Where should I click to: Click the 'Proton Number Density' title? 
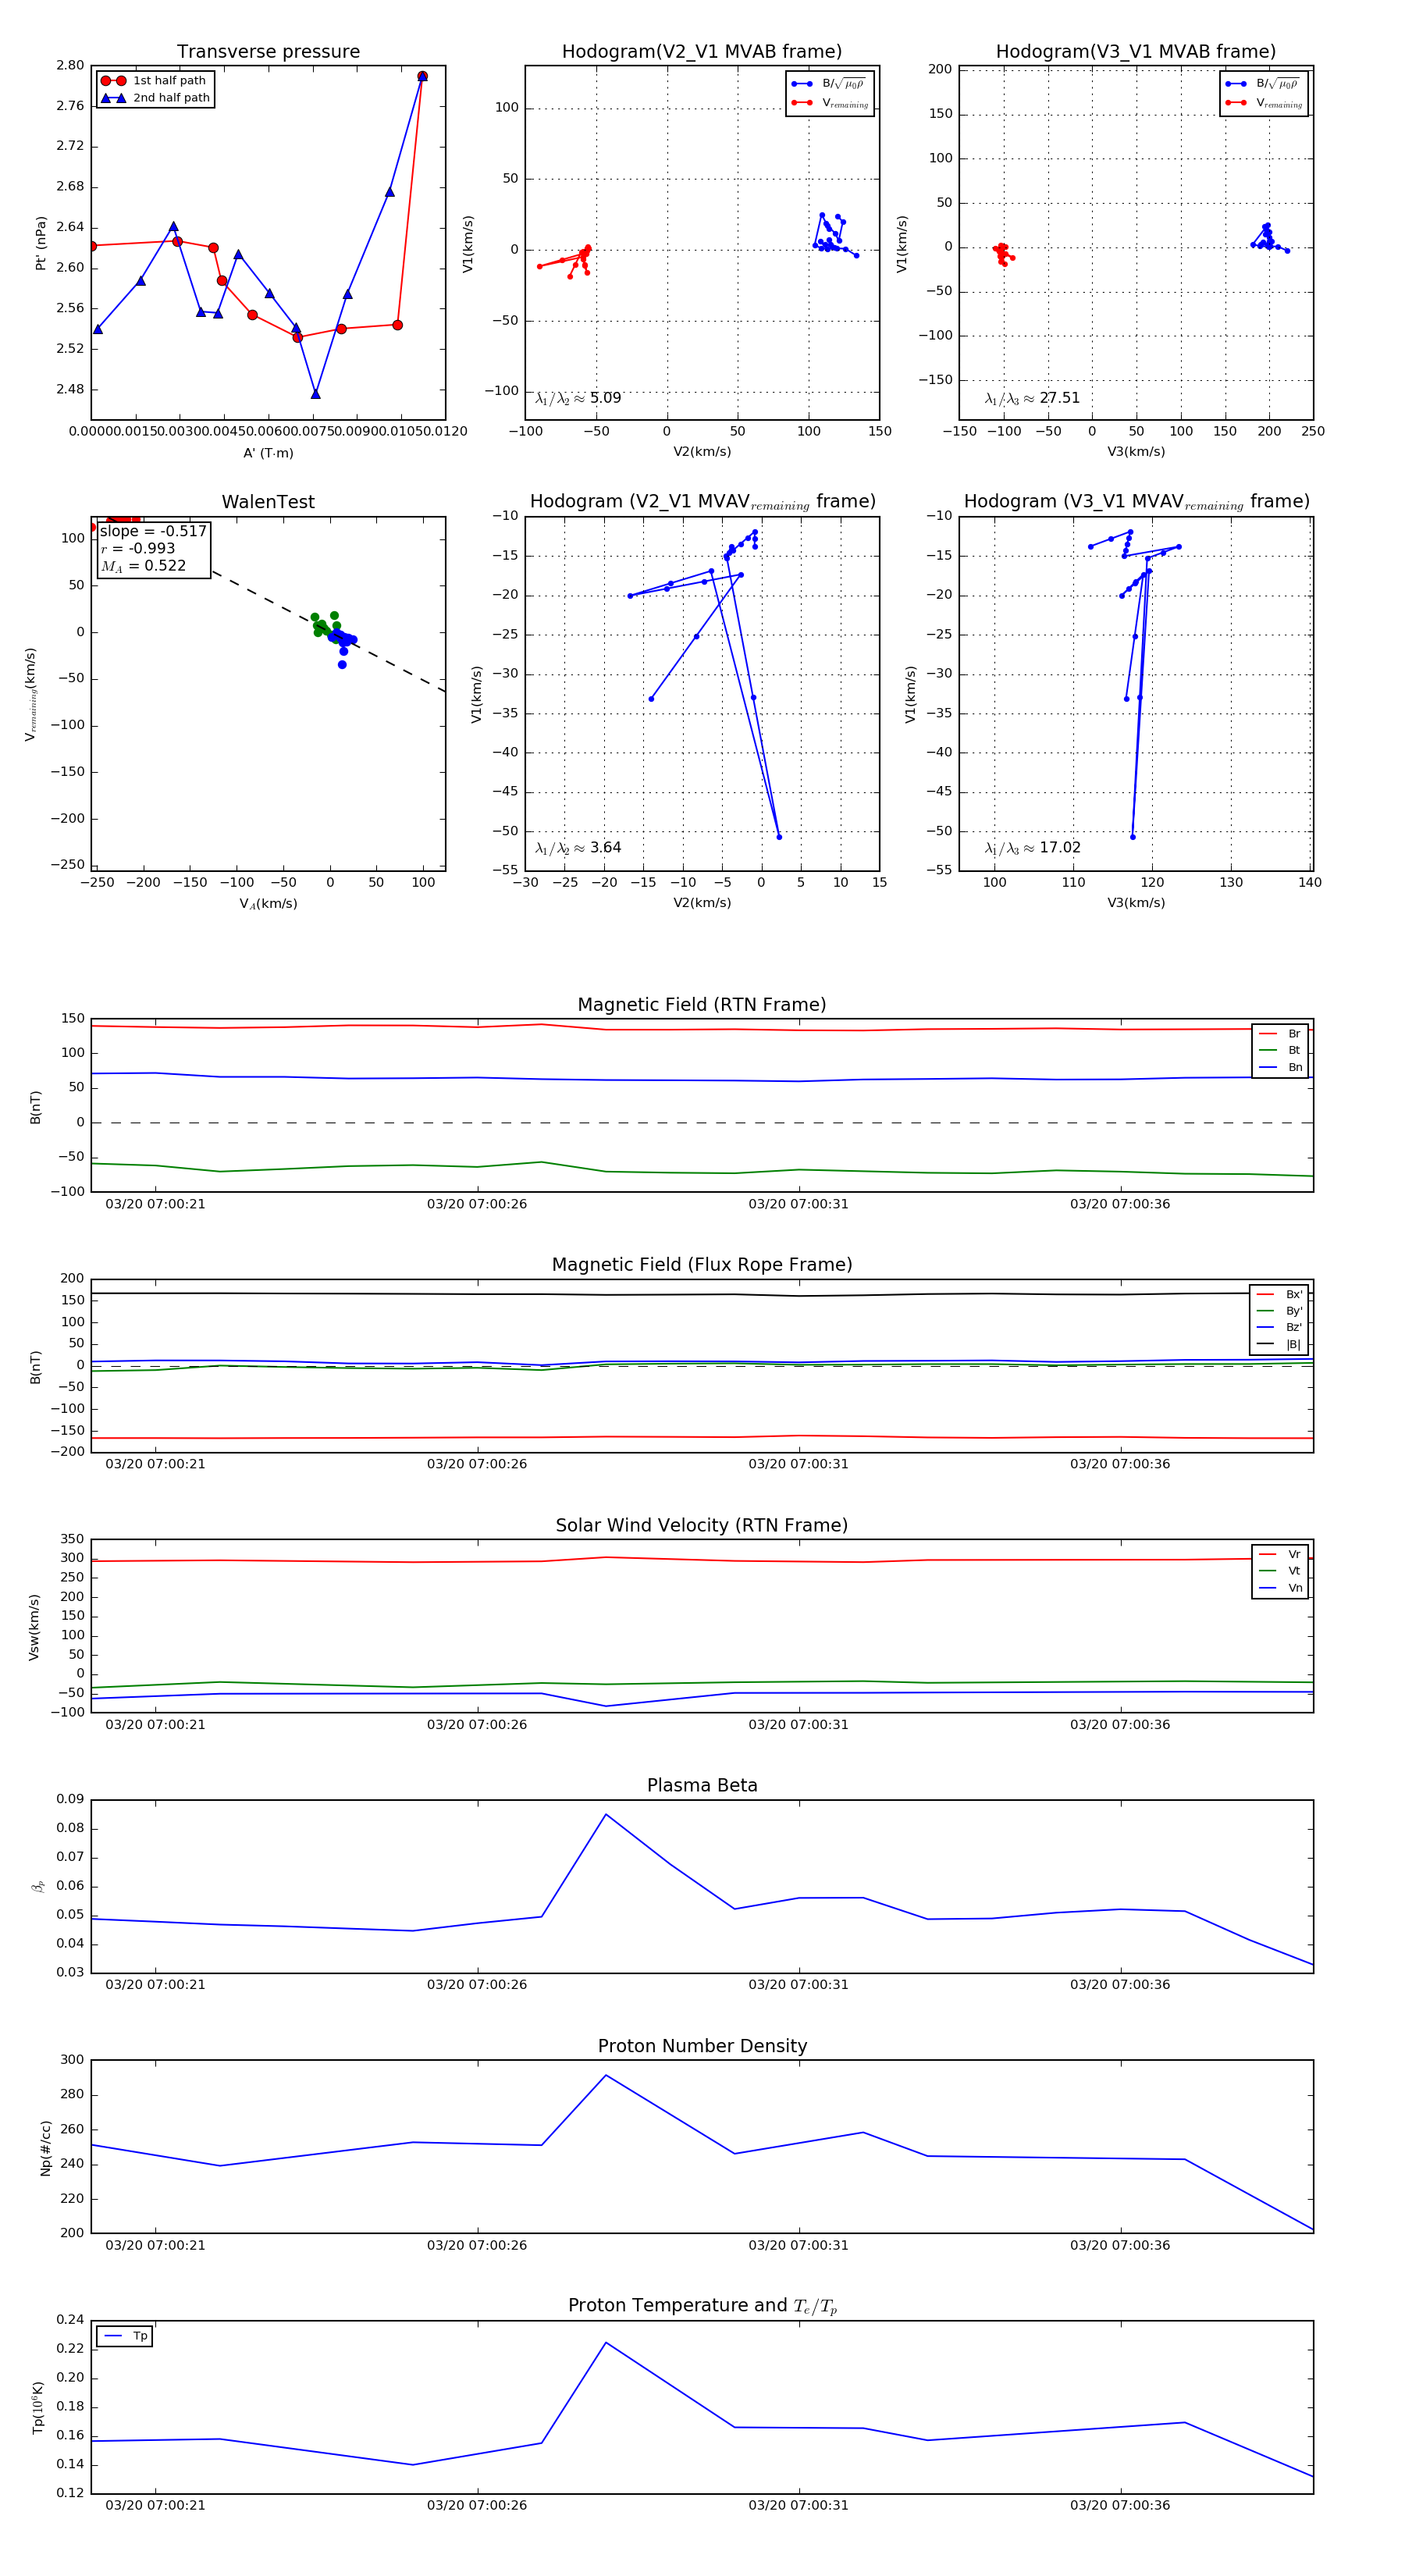click(x=702, y=2046)
